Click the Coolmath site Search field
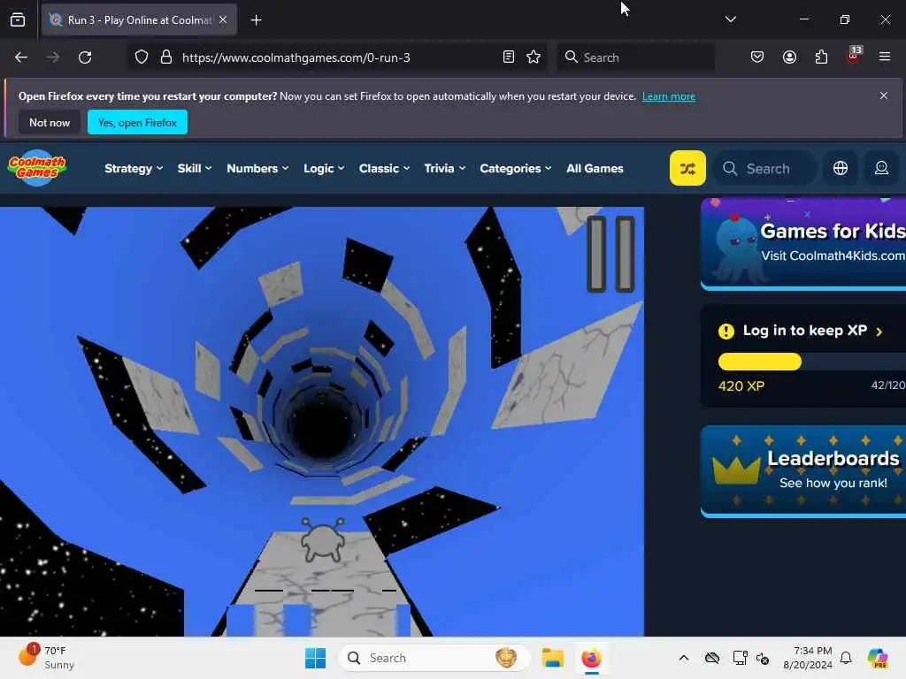 pyautogui.click(x=765, y=169)
